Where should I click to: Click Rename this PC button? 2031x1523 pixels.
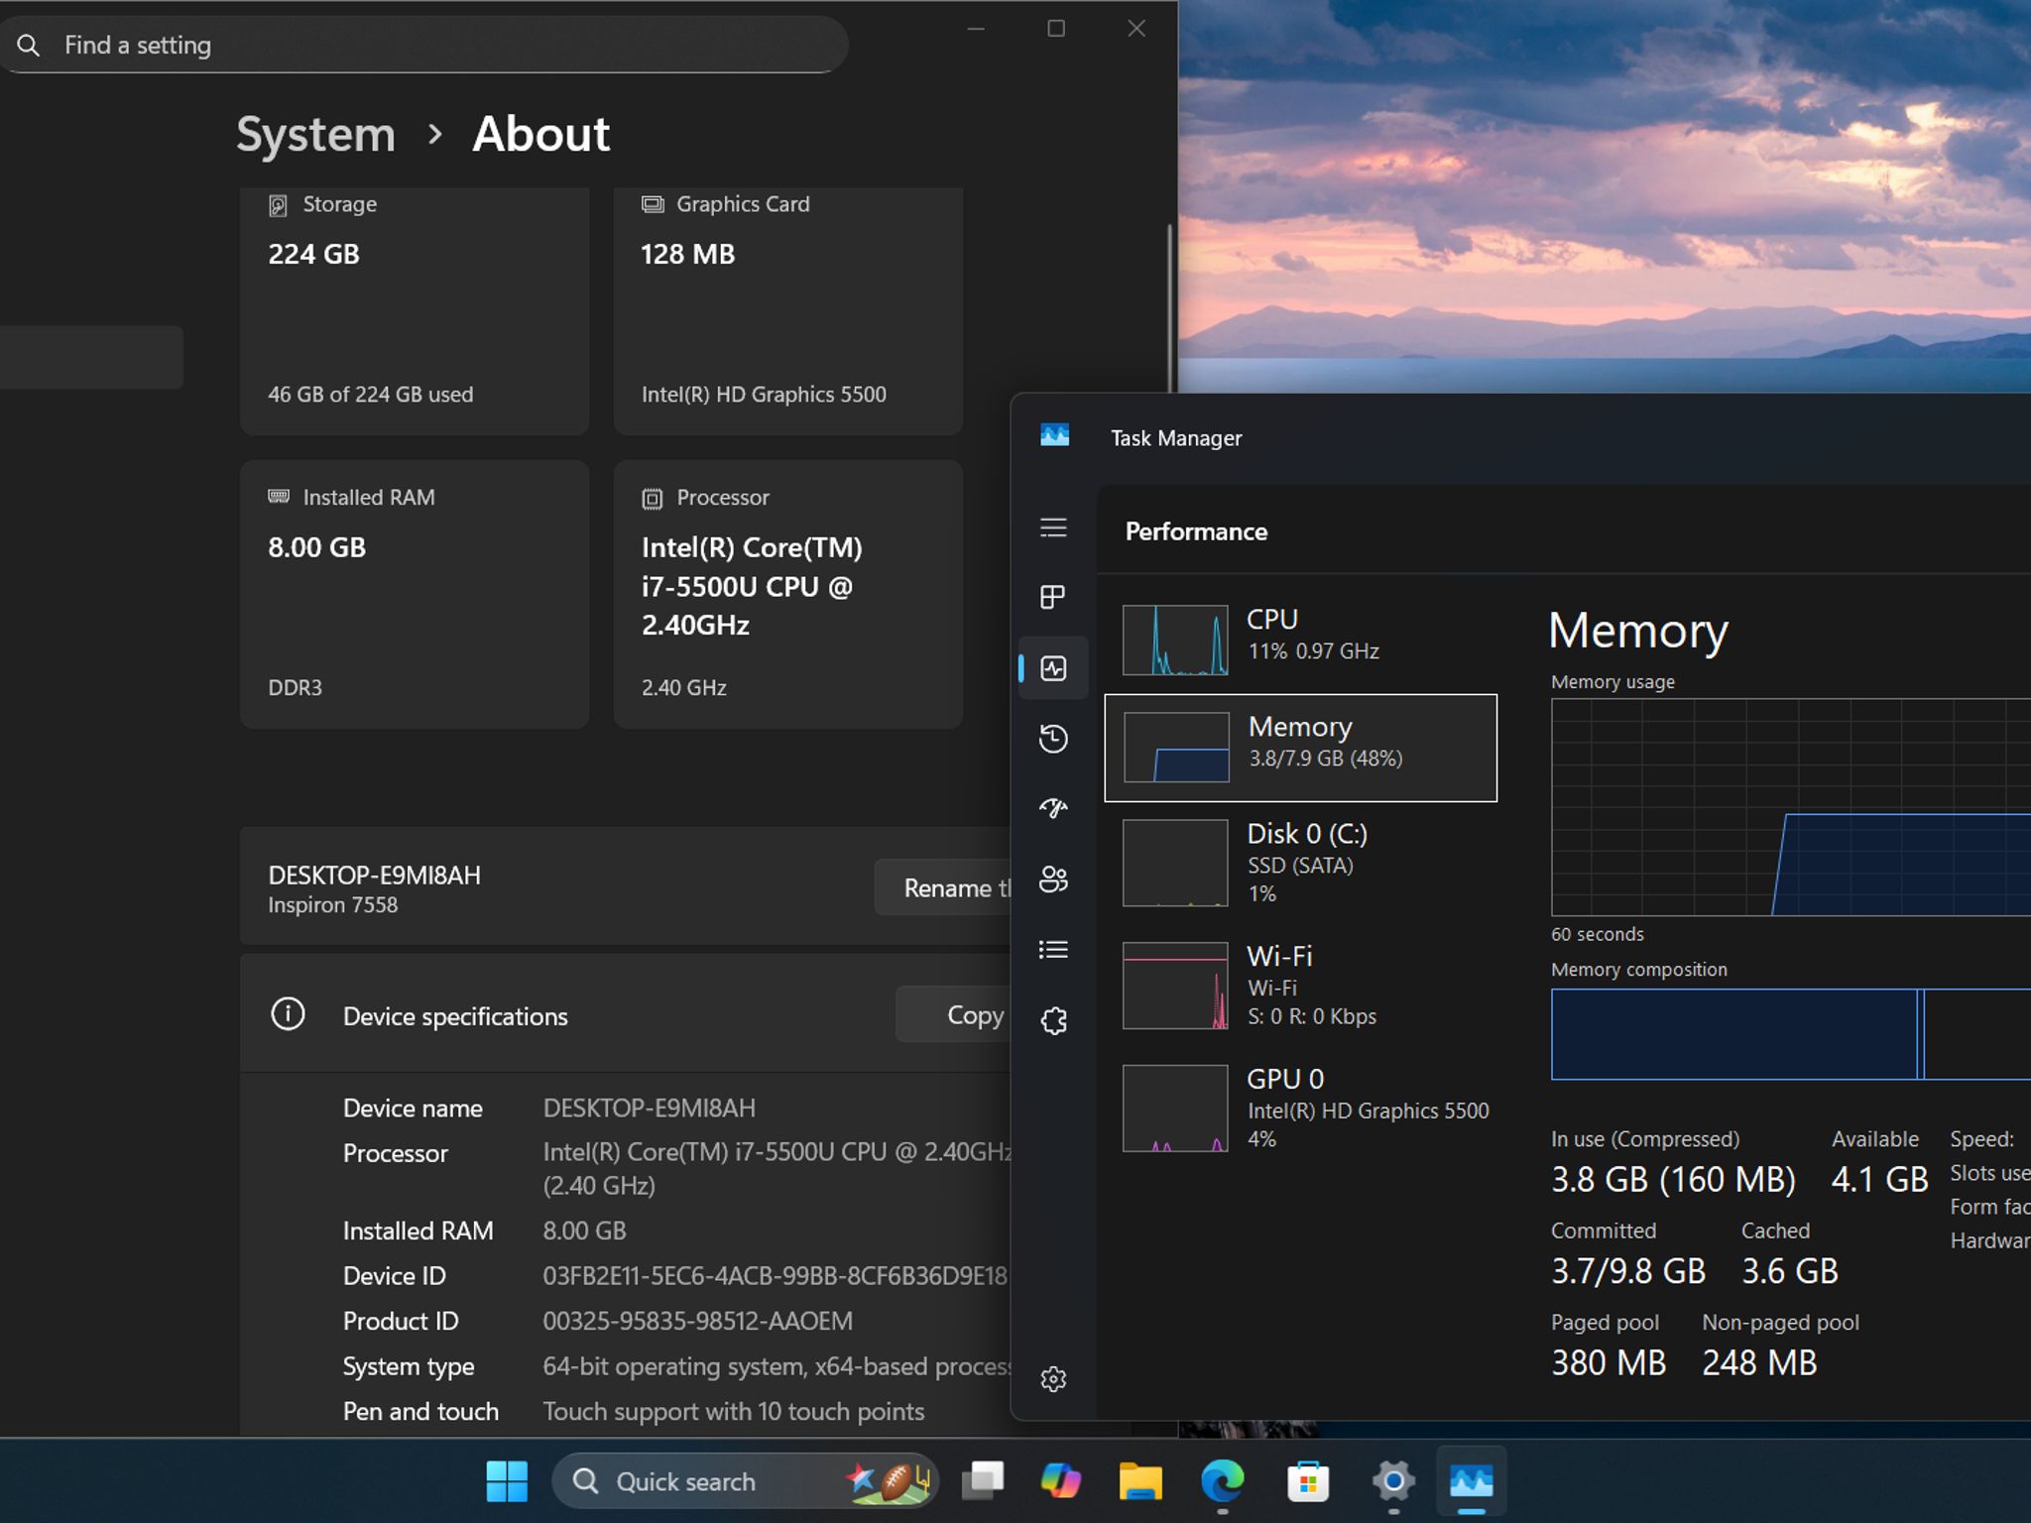(x=942, y=887)
